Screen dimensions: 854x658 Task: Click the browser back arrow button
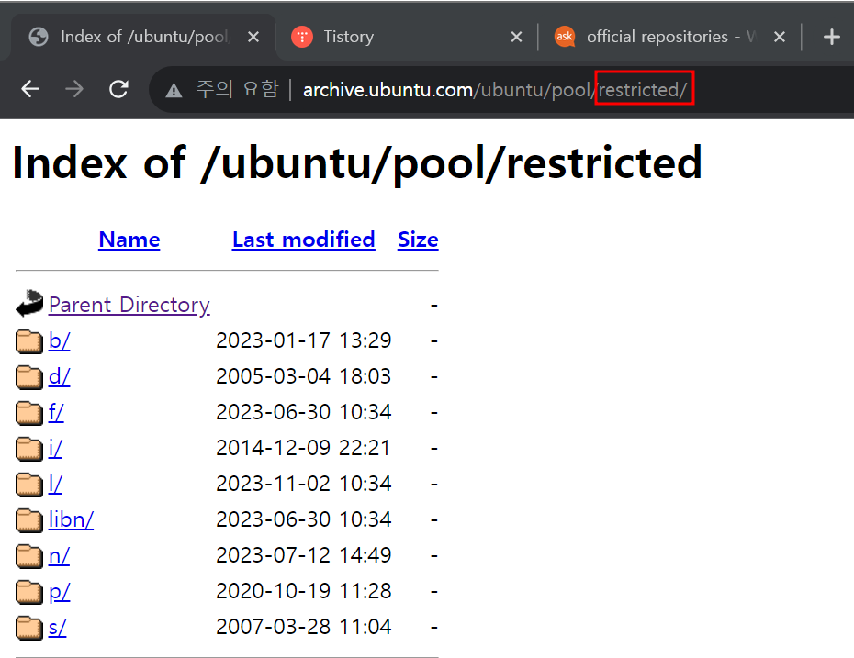(30, 89)
